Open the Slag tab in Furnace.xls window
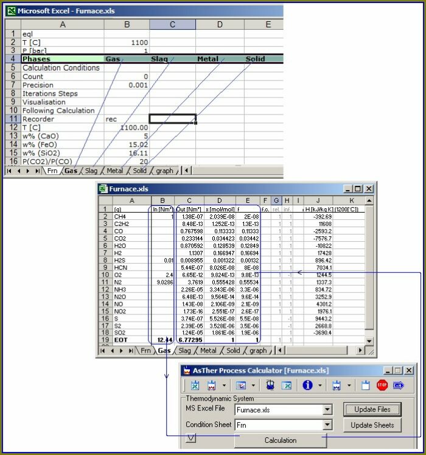Viewport: 426px width, 455px height. click(x=184, y=350)
